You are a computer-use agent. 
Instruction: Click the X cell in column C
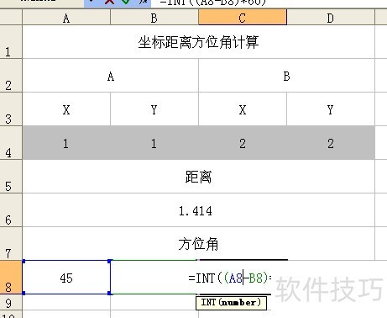tap(243, 109)
